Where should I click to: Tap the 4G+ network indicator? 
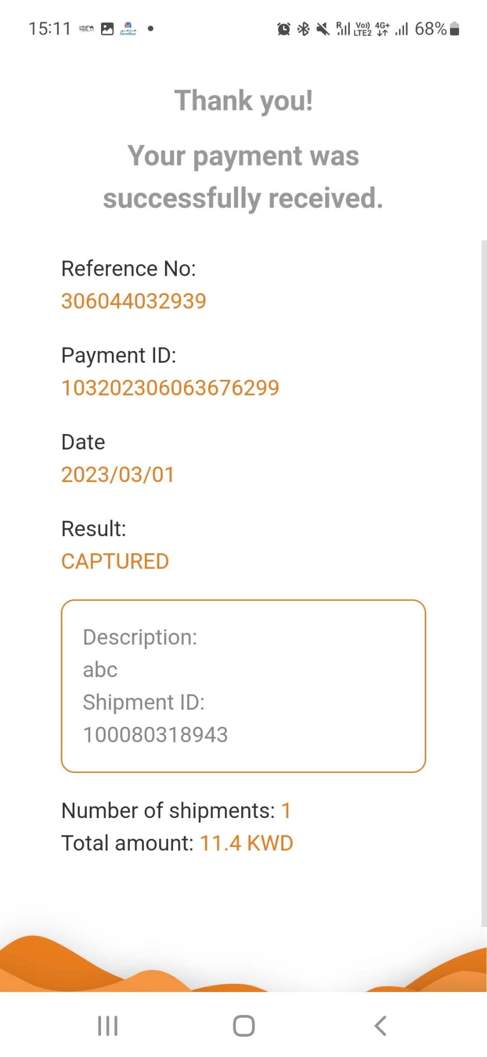point(382,29)
